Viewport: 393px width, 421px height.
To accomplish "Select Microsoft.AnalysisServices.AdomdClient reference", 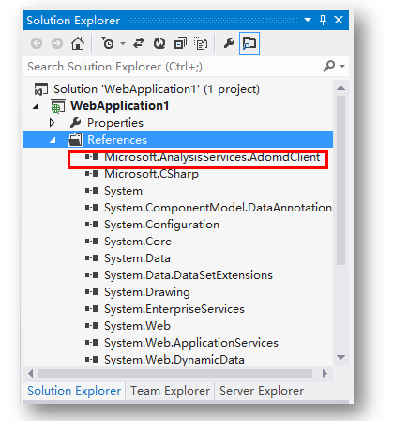I will pos(212,157).
